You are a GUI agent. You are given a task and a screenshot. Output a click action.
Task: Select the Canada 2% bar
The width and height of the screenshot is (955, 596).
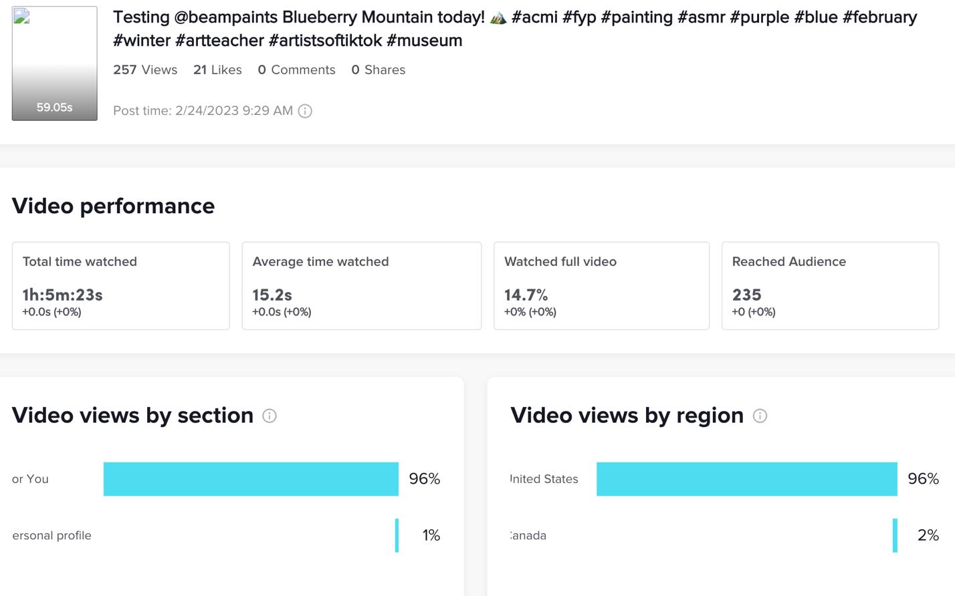[895, 535]
